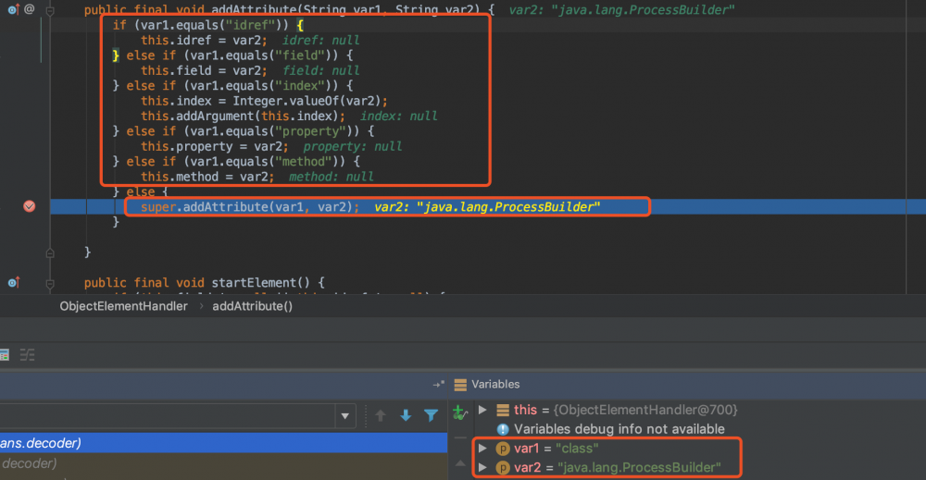Click the var2 parameter icon
The width and height of the screenshot is (926, 480).
tap(503, 468)
